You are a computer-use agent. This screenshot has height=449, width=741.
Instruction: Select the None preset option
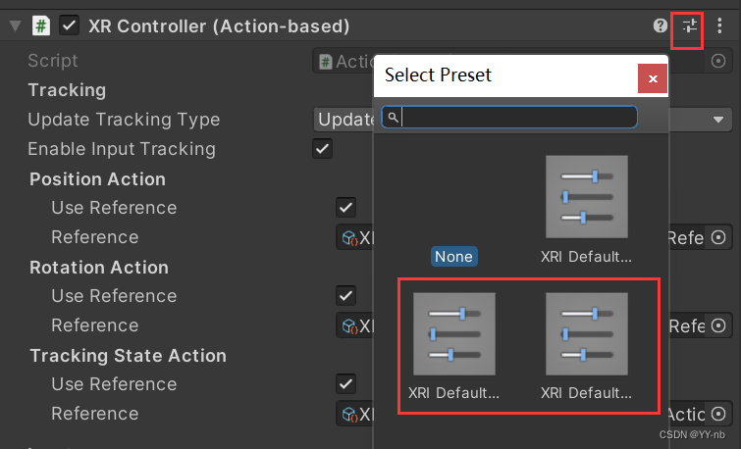453,256
